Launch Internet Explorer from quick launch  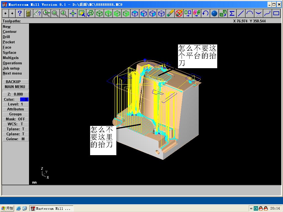[x=18, y=208]
